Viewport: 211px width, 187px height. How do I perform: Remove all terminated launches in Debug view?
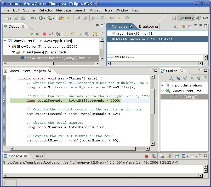click(58, 34)
